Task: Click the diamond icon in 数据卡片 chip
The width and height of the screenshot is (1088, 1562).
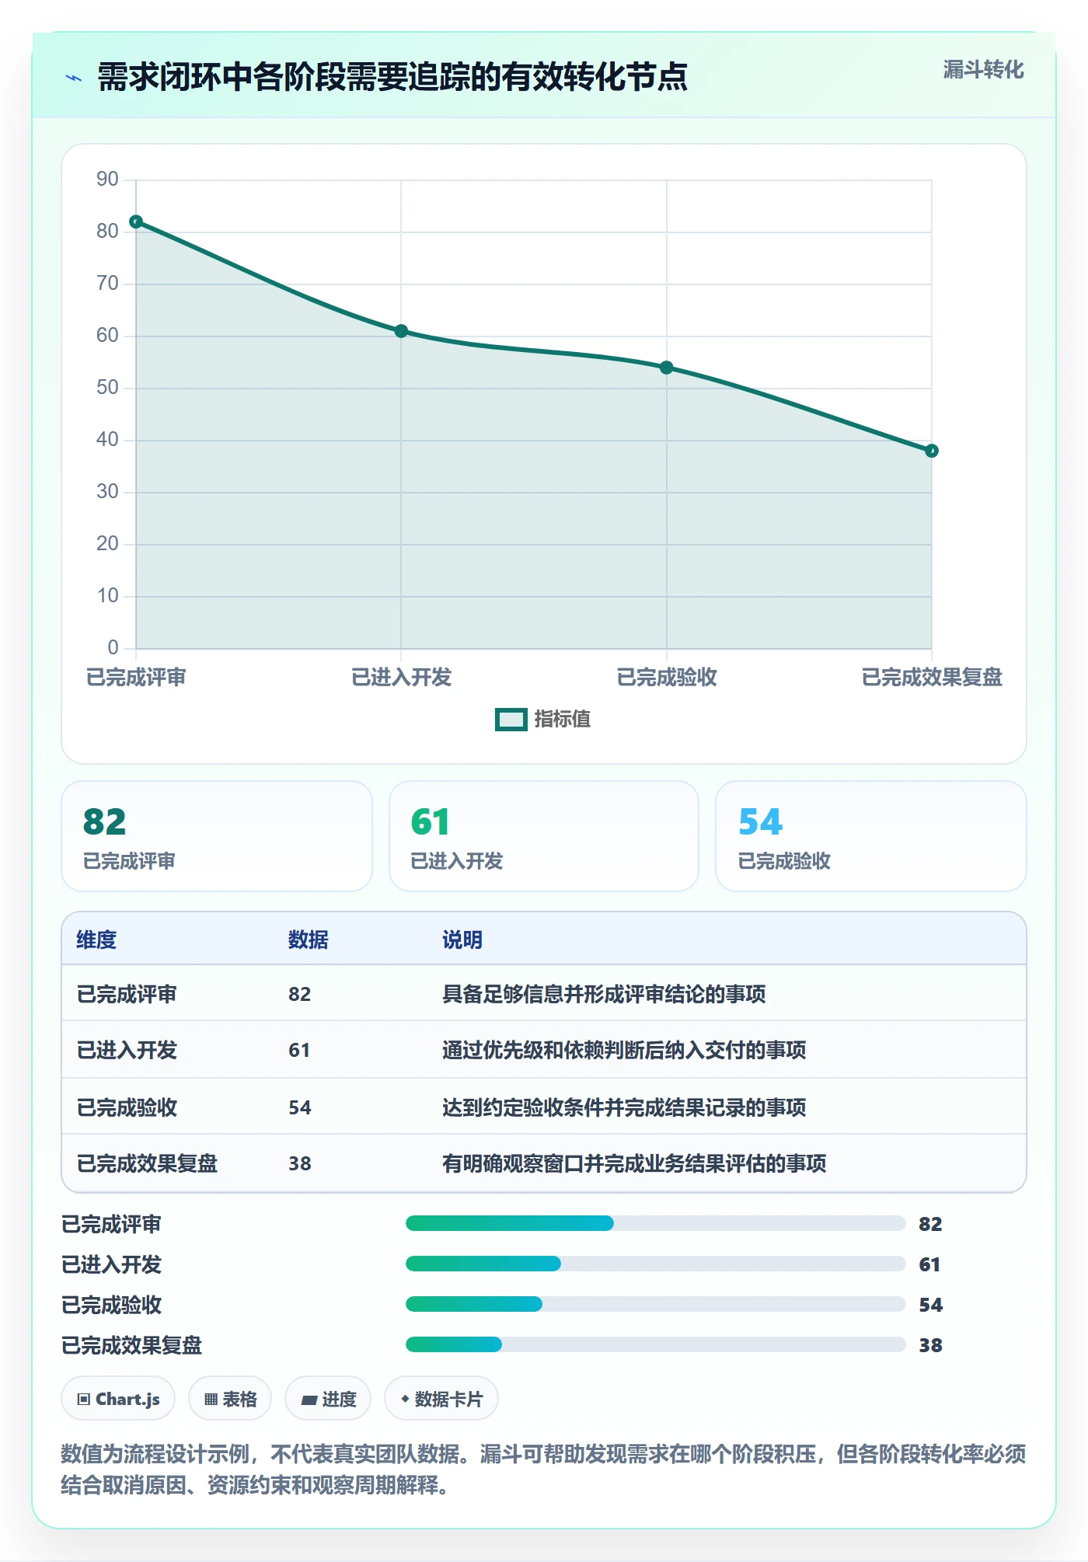Action: point(405,1399)
